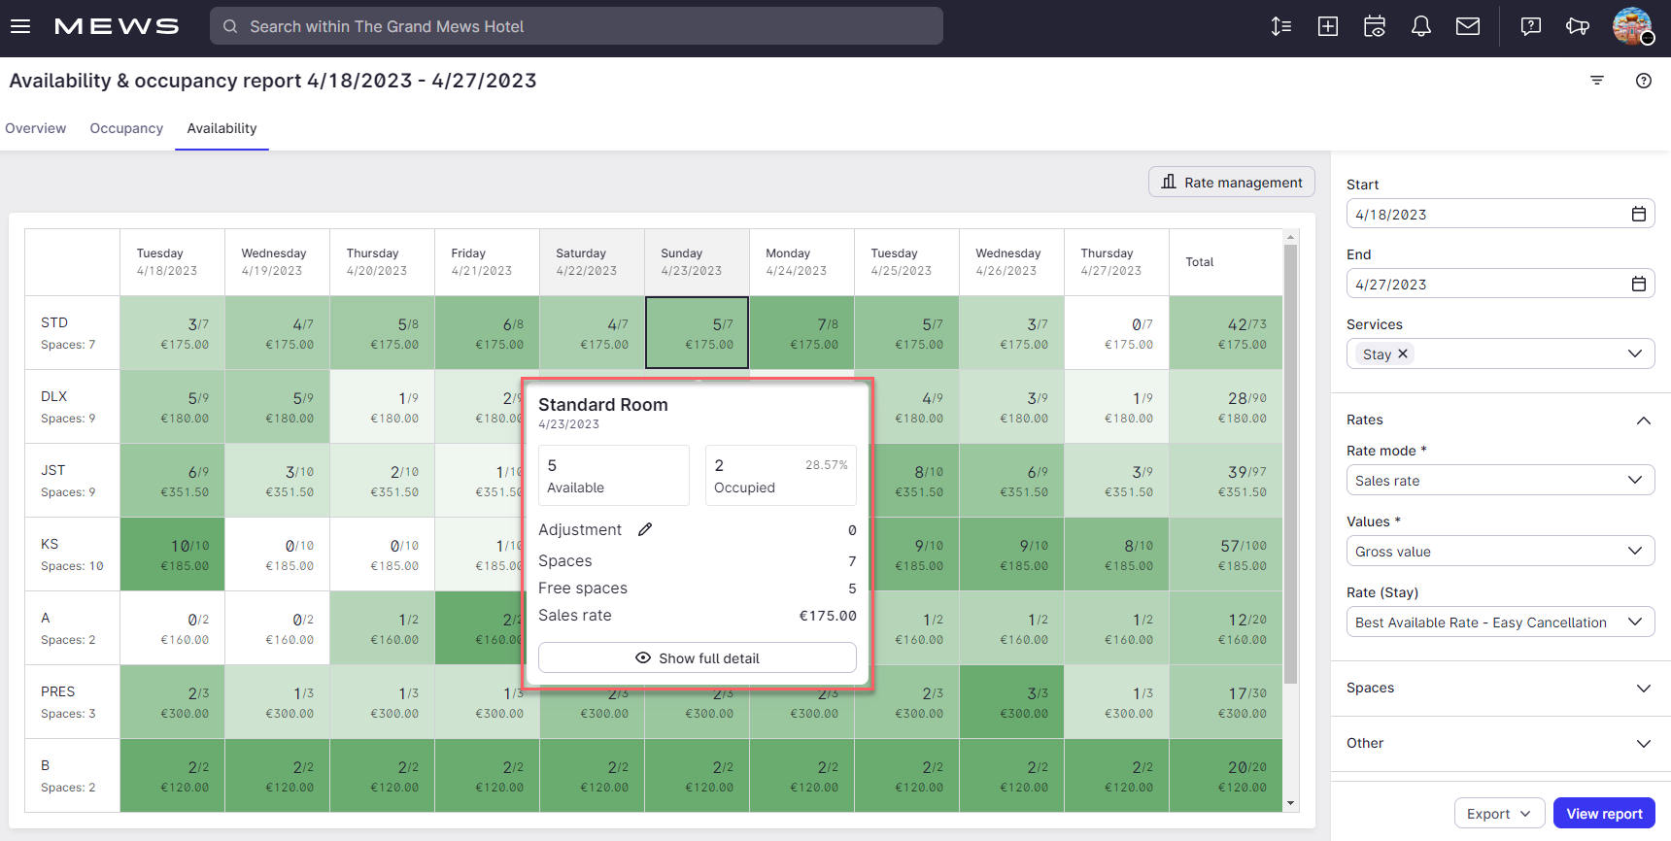The height and width of the screenshot is (841, 1671).
Task: Expand the Spaces section
Action: click(x=1499, y=688)
